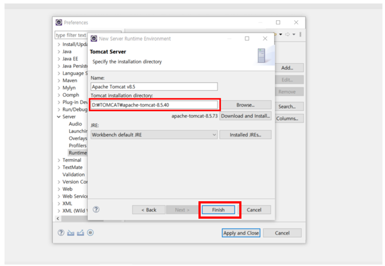Image resolution: width=385 pixels, height=266 pixels.
Task: Select Plug-in Development tree item
Action: click(75, 102)
